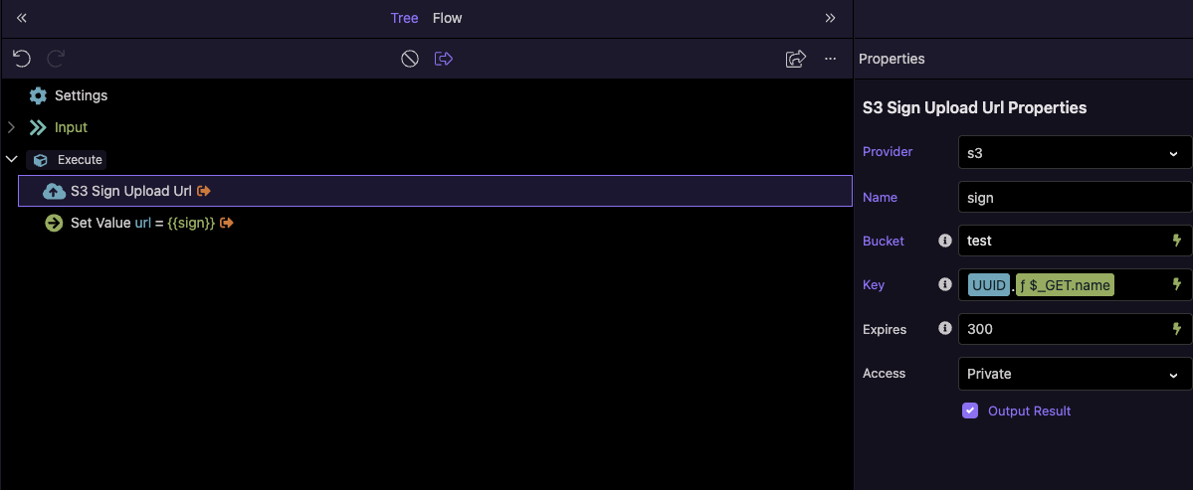This screenshot has width=1193, height=490.
Task: Open the three-dots more options menu
Action: pos(830,59)
